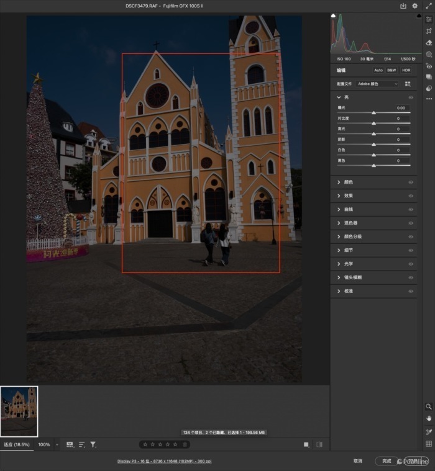Image resolution: width=435 pixels, height=471 pixels.
Task: Toggle visibility eye of 混色器 panel
Action: pos(411,223)
